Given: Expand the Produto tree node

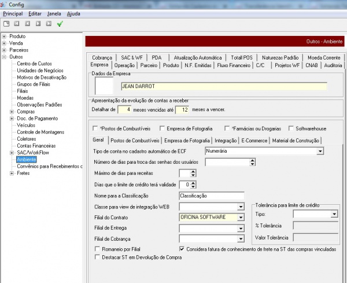Looking at the screenshot, I should click(x=4, y=36).
